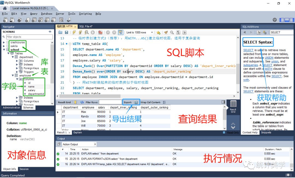
Task: Create a new view icon
Action: pos(41,20)
